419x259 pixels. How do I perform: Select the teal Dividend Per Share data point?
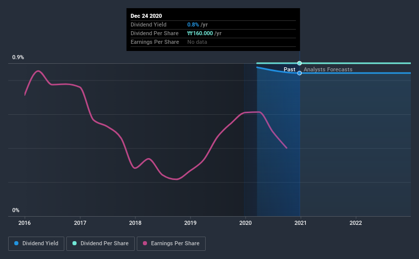point(300,63)
